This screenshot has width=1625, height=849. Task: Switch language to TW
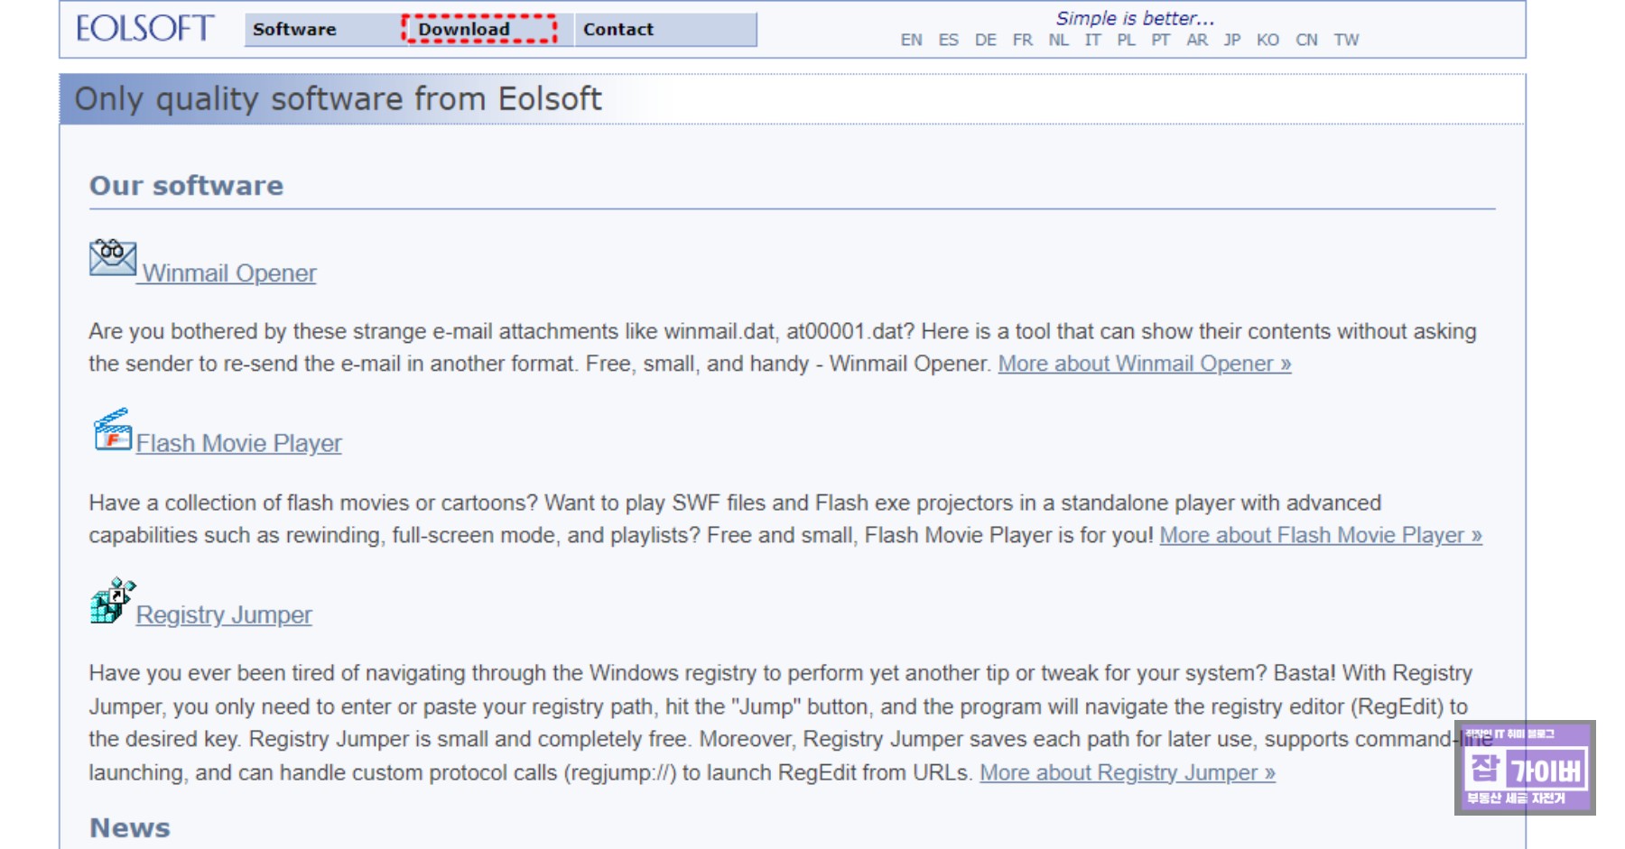click(1346, 40)
